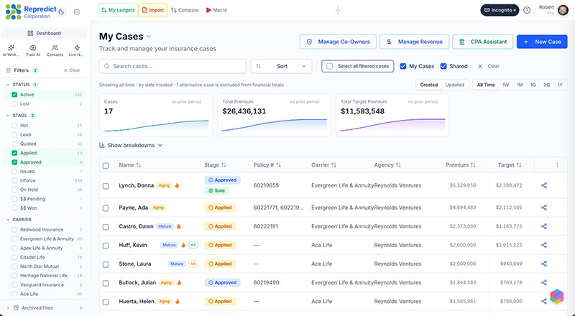This screenshot has height=316, width=575.
Task: Click linked-case icon on Stone, Laura
Action: pyautogui.click(x=193, y=264)
